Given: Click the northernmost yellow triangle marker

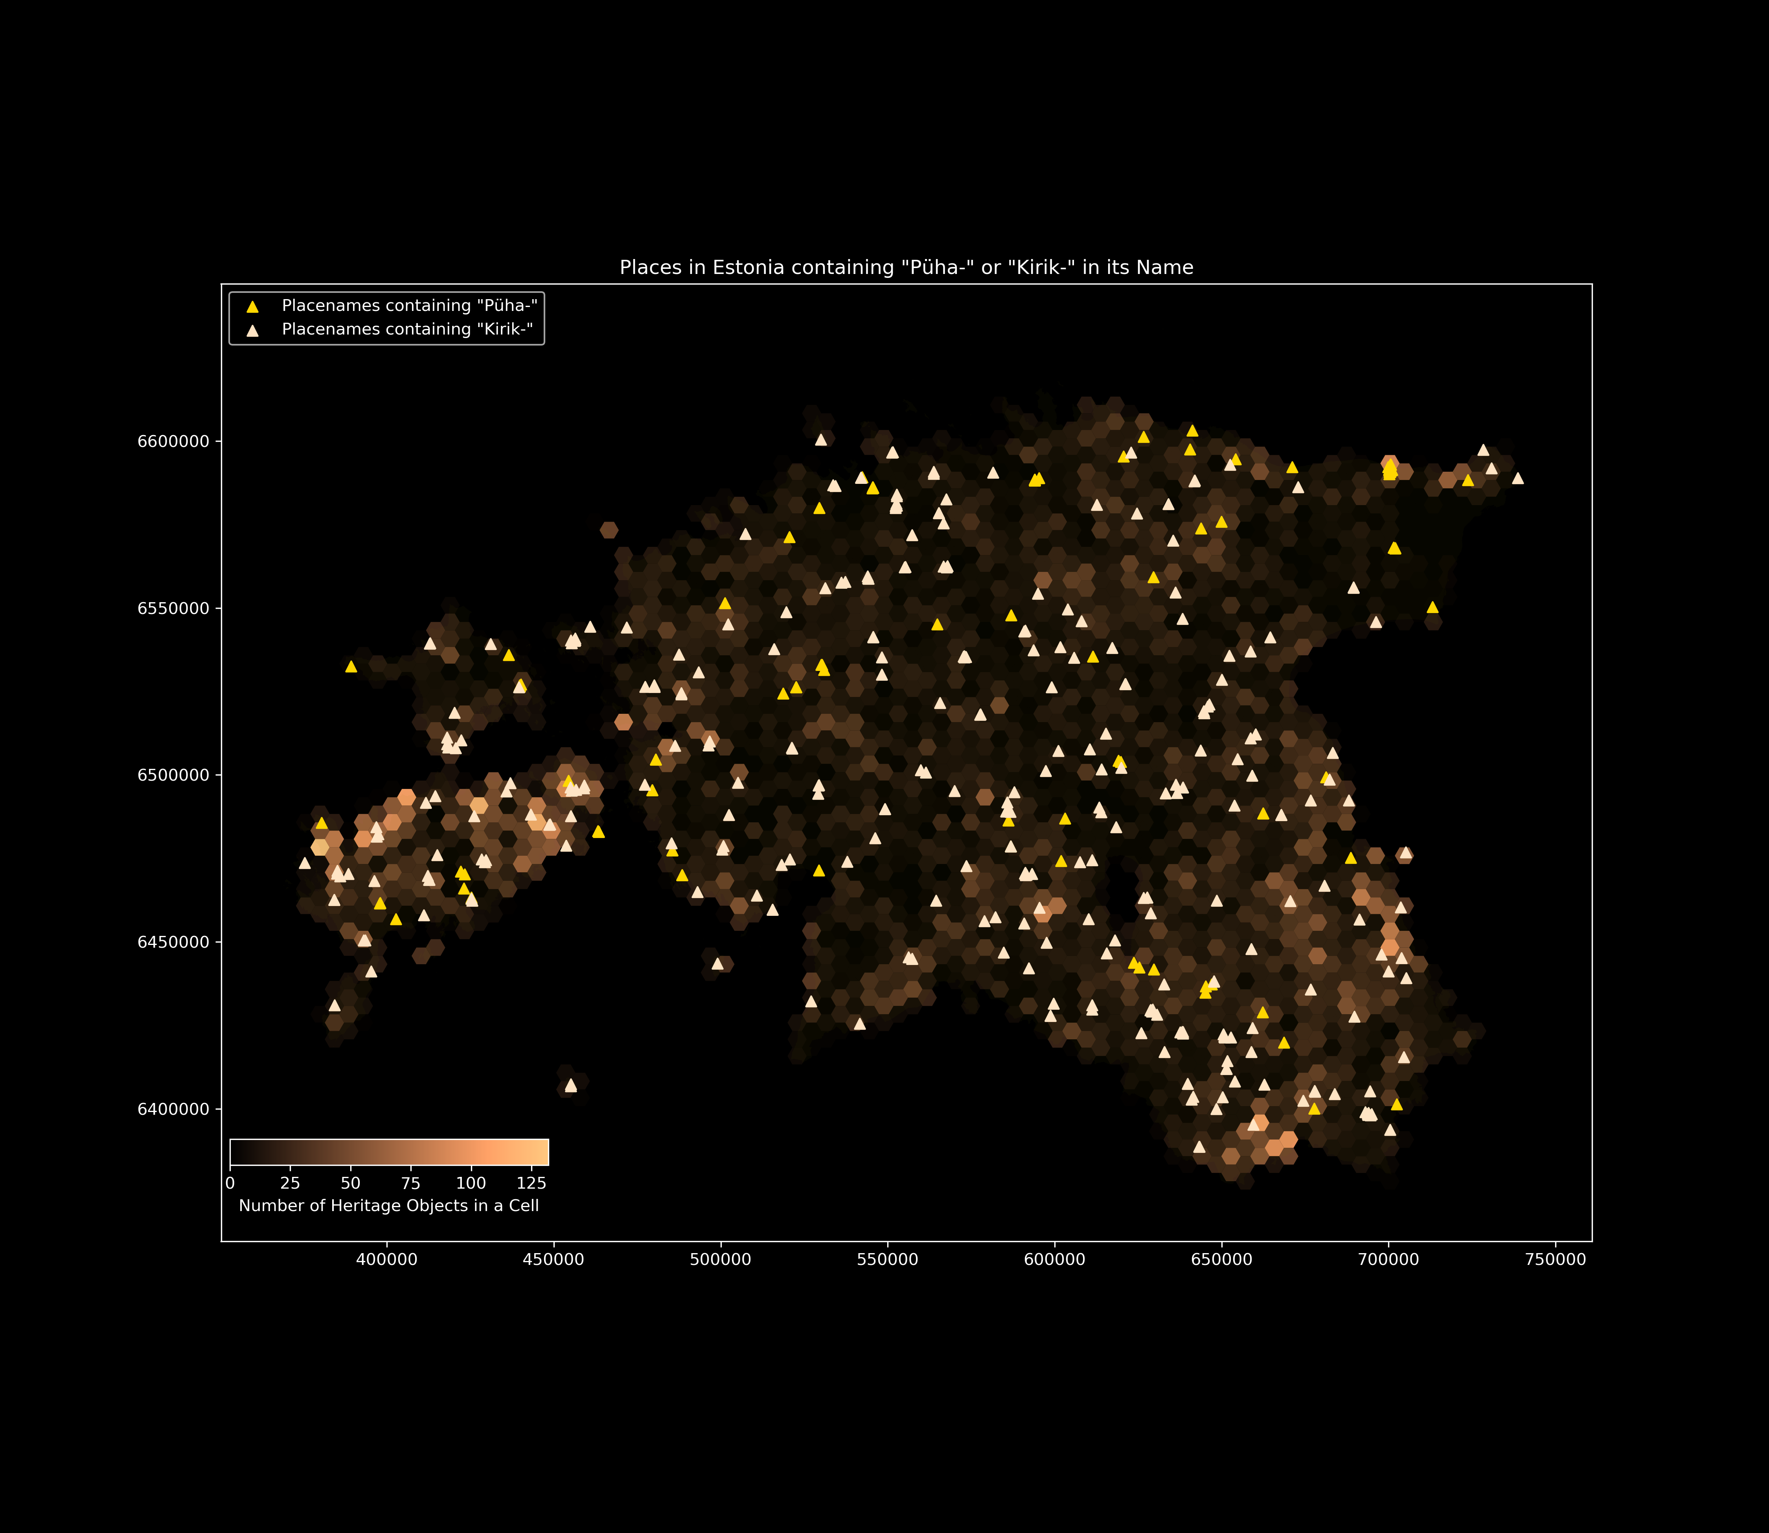Looking at the screenshot, I should pyautogui.click(x=1192, y=431).
